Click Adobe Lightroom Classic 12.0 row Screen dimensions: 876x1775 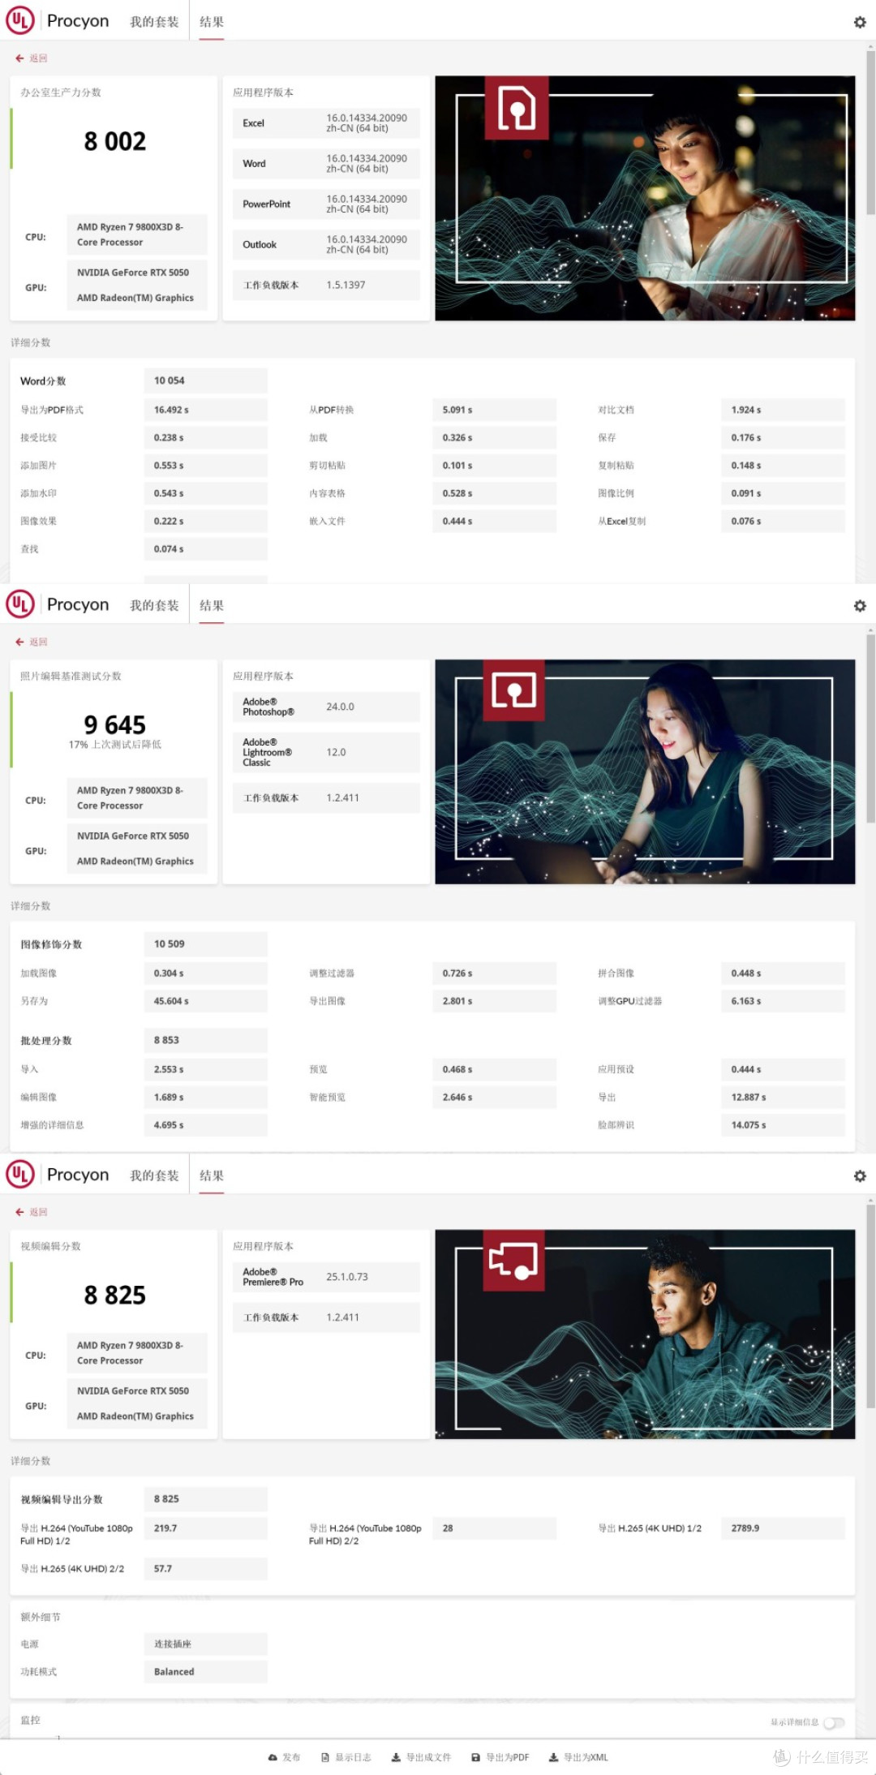tap(326, 752)
